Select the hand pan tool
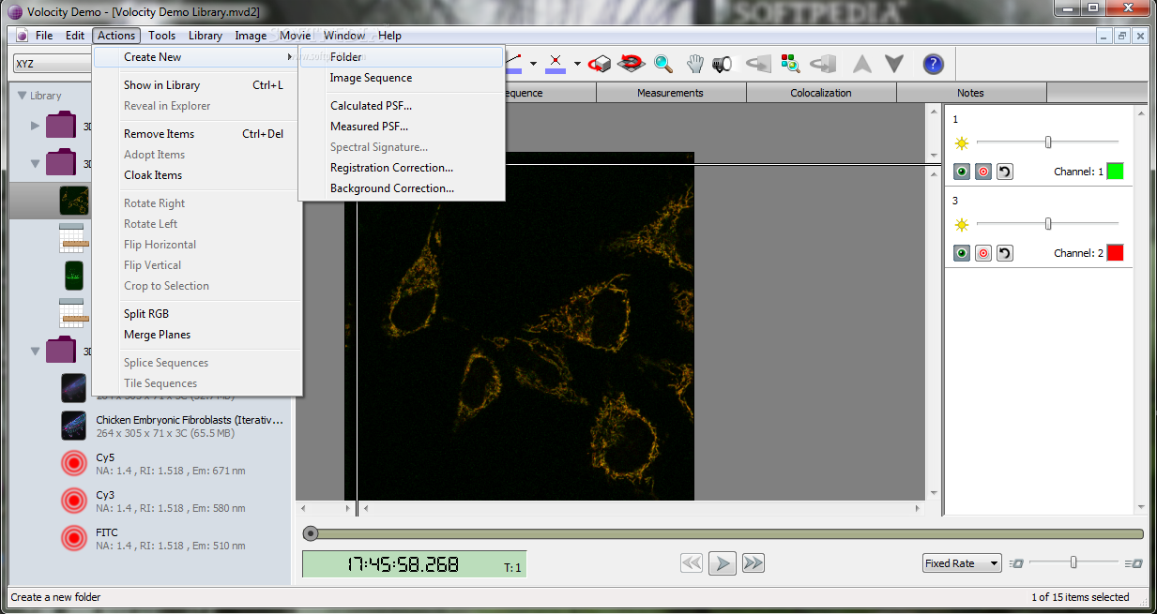This screenshot has height=614, width=1157. click(694, 64)
